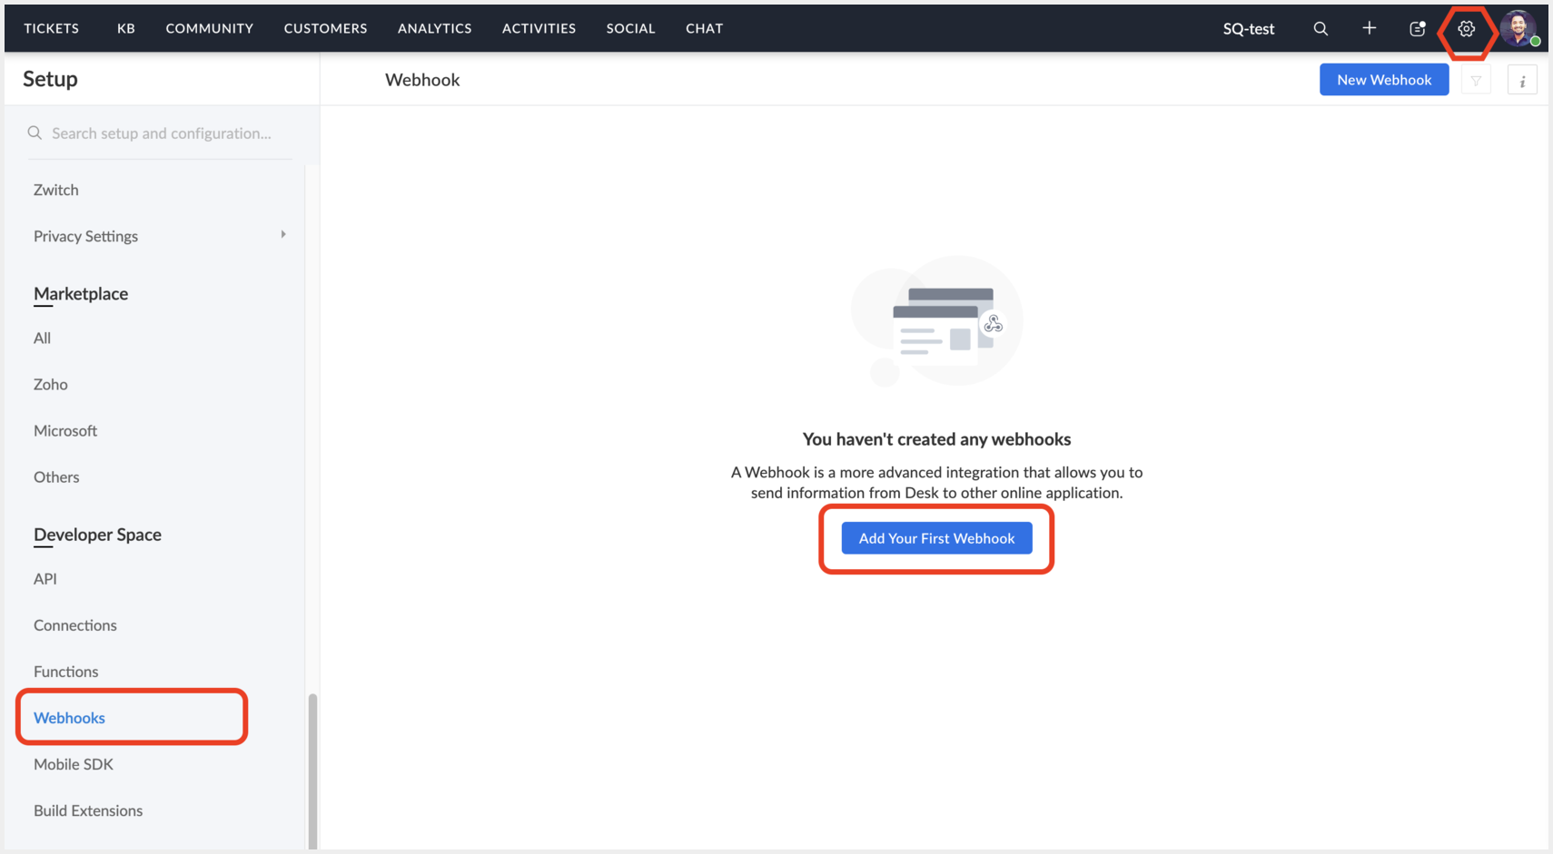Open the webhook info icon
Screen dimensions: 1553x854
click(x=1522, y=81)
